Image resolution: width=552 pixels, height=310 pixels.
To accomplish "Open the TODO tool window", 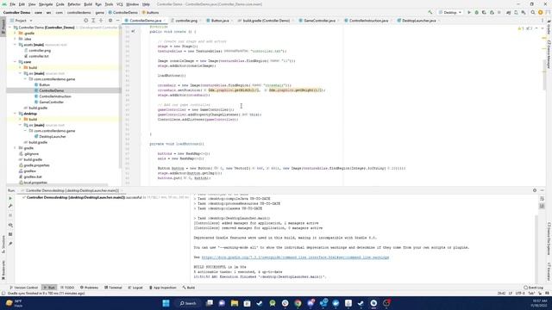I will pos(67,288).
